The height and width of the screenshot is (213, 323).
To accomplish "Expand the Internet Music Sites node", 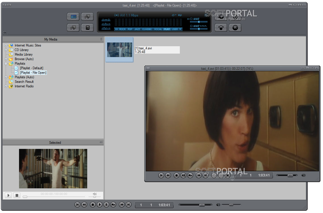I will pos(6,45).
